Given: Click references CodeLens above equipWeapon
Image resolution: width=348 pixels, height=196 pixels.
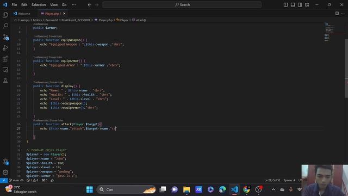Looking at the screenshot, I should pos(47,36).
